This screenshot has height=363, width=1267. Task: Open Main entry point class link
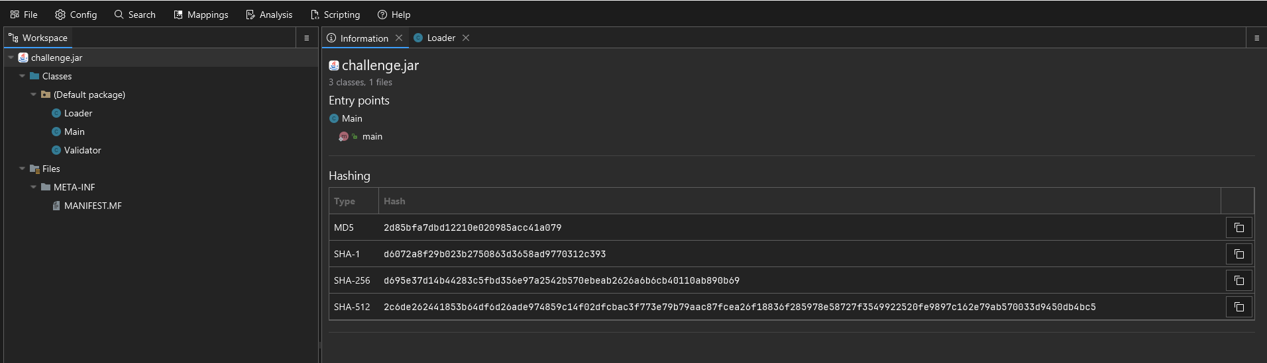pyautogui.click(x=351, y=118)
